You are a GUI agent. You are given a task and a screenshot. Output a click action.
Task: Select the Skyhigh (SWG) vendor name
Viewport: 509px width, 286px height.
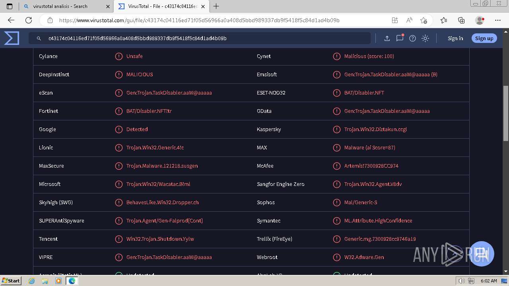(56, 202)
